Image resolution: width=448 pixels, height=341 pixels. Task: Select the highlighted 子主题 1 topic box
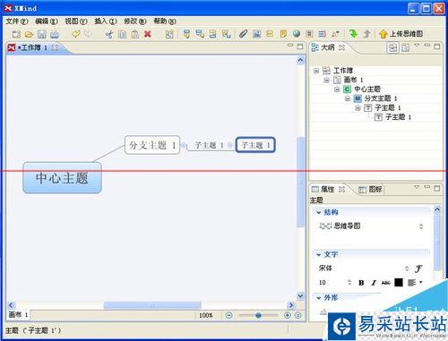click(x=255, y=145)
